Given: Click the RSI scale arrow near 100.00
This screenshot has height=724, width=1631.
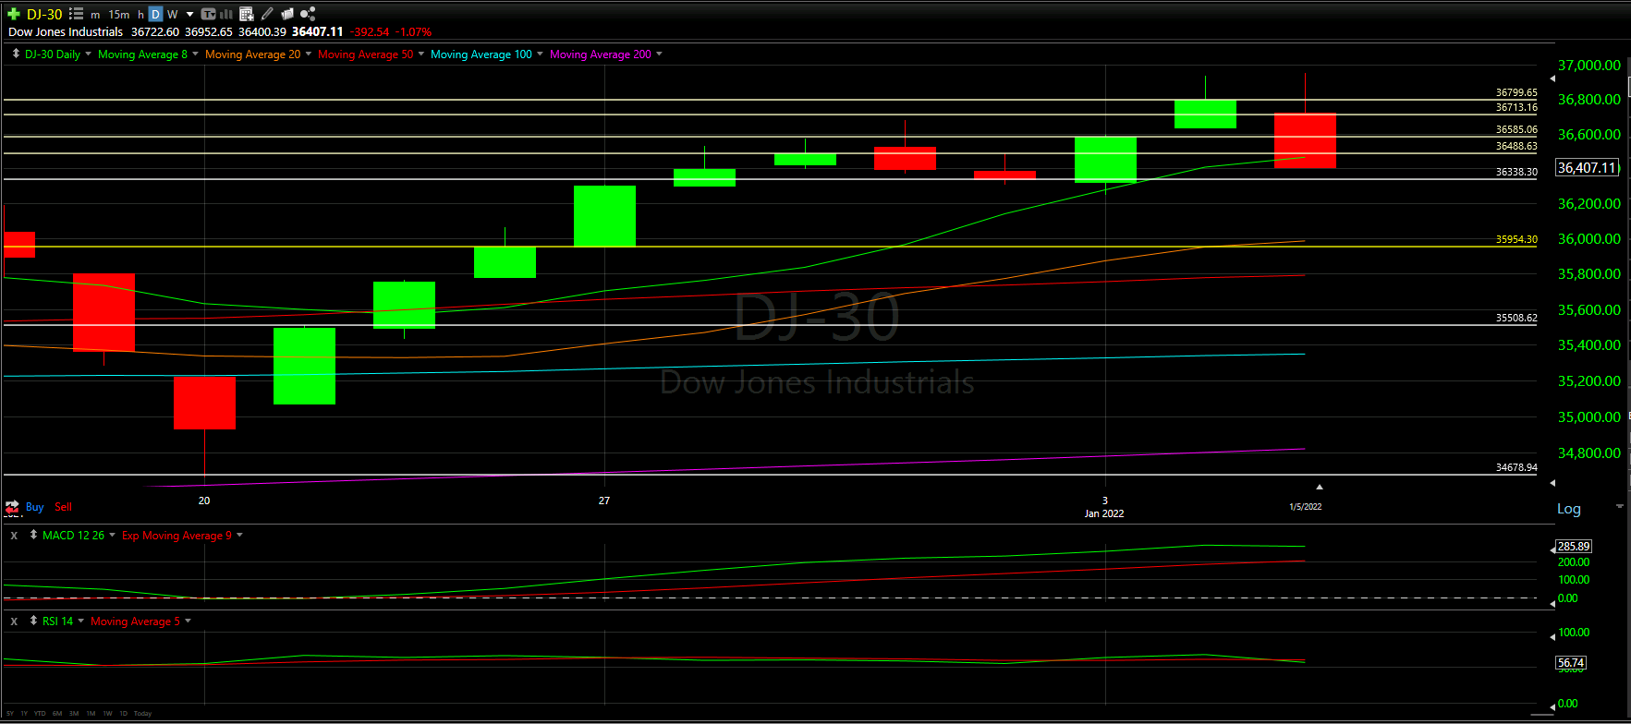Looking at the screenshot, I should point(1552,635).
